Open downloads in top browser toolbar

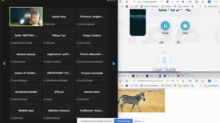pyautogui.click(x=203, y=2)
